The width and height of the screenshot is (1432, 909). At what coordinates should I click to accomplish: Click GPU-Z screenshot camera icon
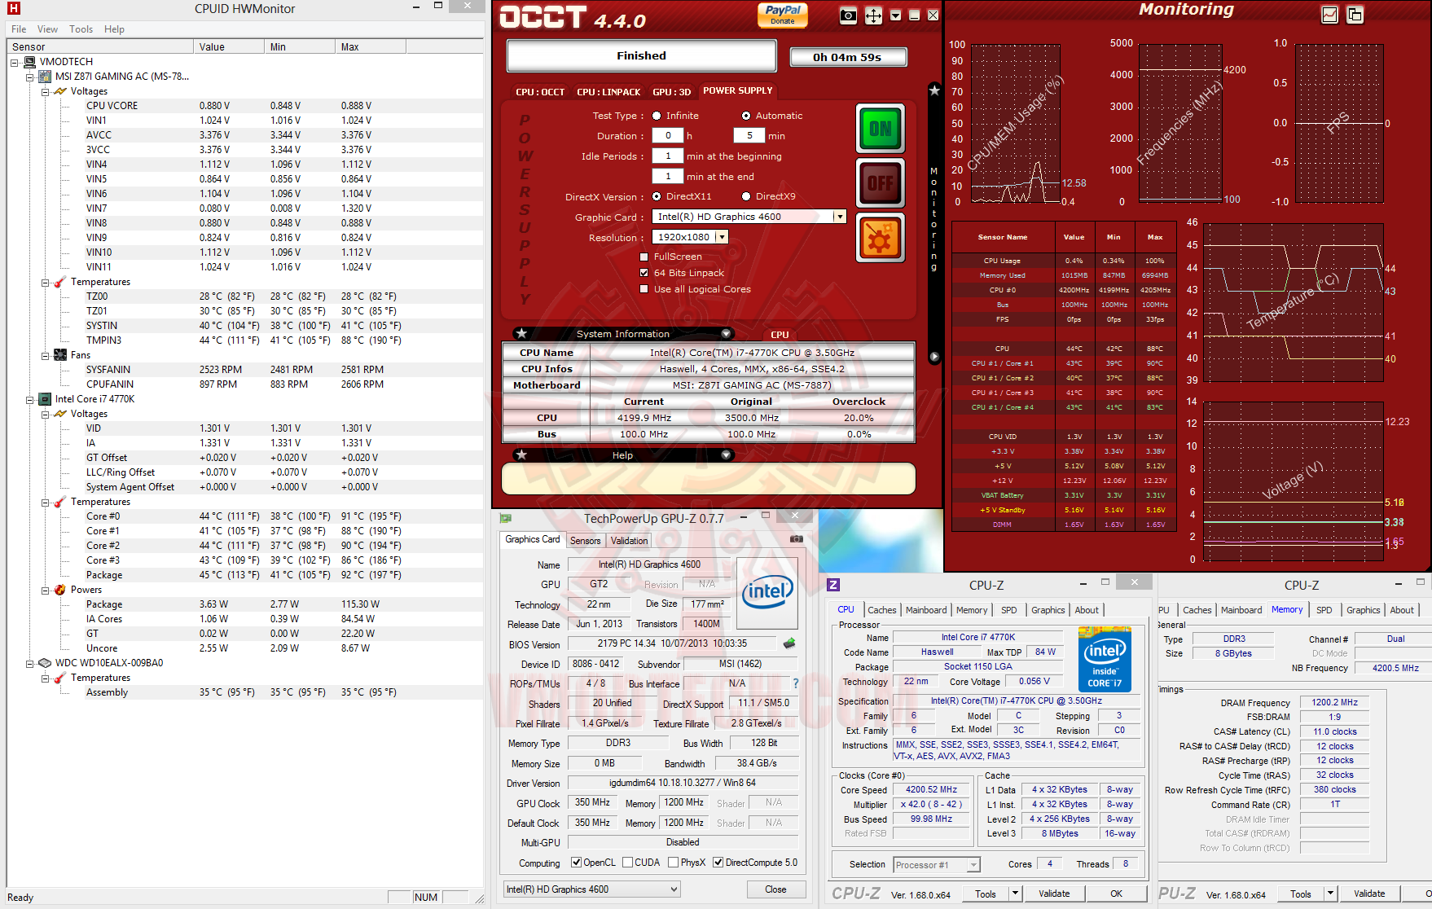pos(797,539)
